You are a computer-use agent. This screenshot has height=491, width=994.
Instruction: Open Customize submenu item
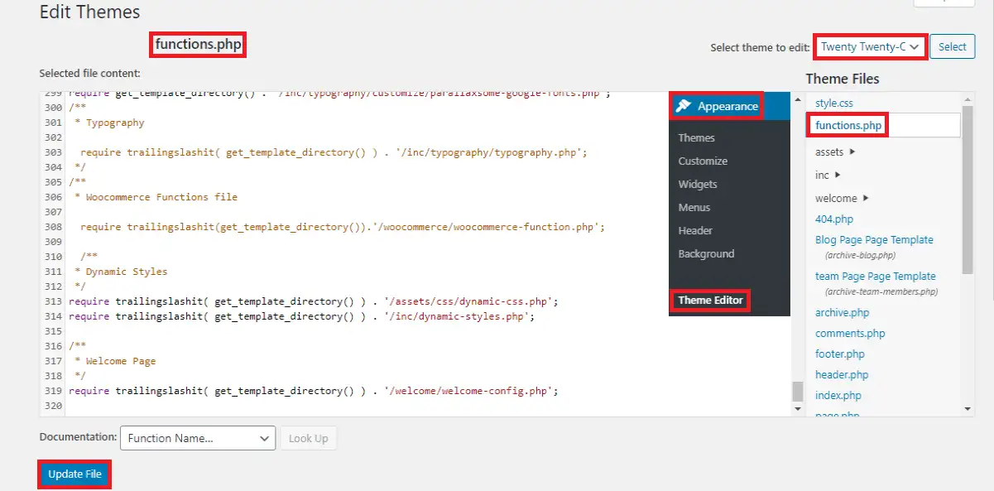(703, 161)
